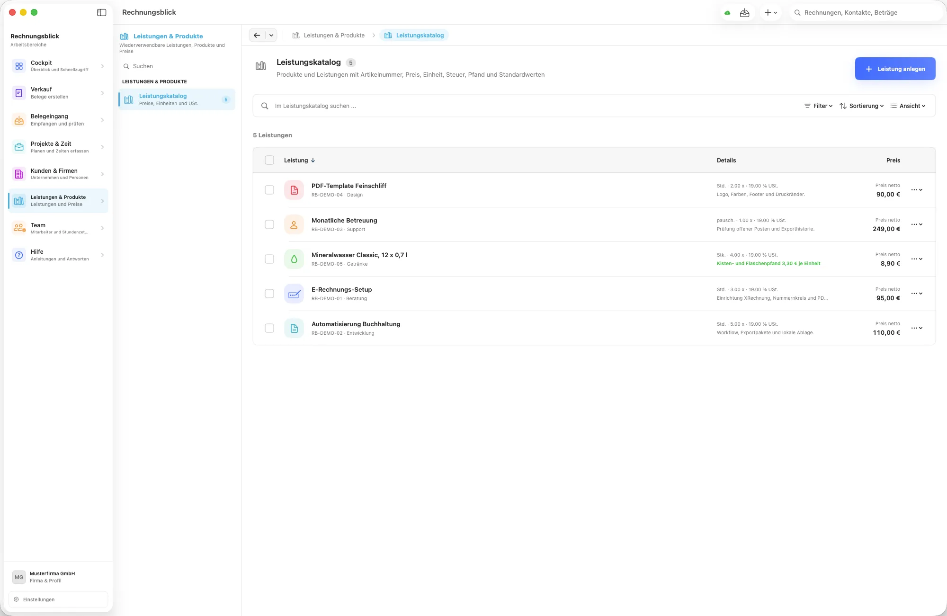Open the more actions menu for Monatliche Betreuung
The width and height of the screenshot is (947, 616).
tap(917, 224)
